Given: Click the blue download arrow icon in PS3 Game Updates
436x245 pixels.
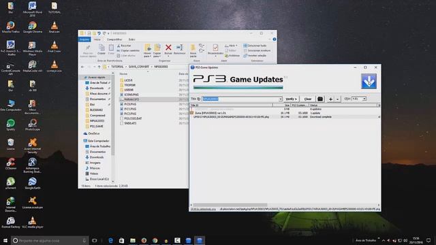Looking at the screenshot, I should [x=369, y=81].
